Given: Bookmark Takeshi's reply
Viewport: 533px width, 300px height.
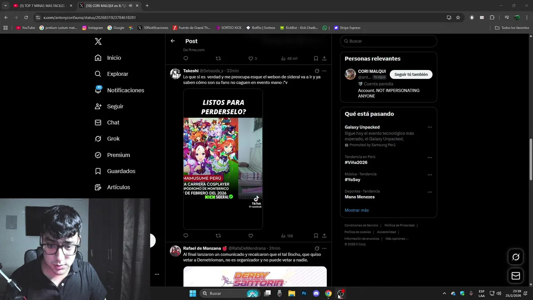Looking at the screenshot, I should point(316,236).
